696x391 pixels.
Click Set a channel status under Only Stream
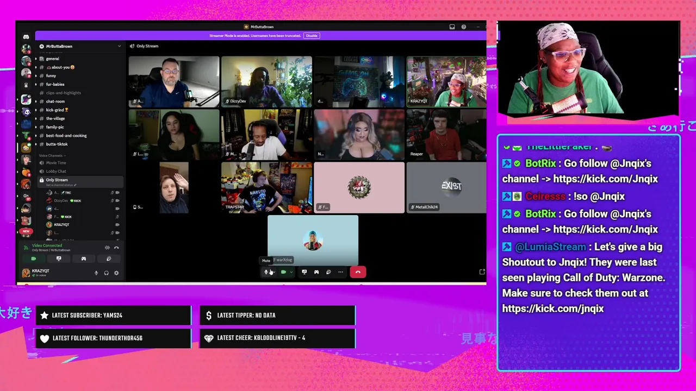click(x=61, y=185)
